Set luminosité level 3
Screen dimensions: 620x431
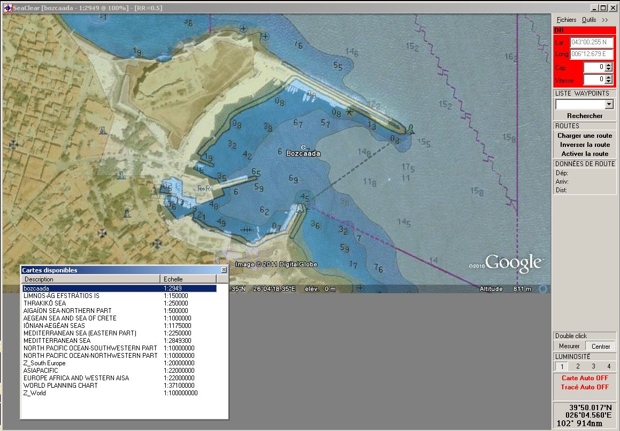click(x=593, y=366)
